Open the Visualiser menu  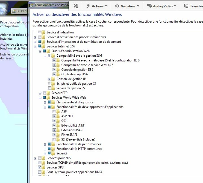coord(127,6)
